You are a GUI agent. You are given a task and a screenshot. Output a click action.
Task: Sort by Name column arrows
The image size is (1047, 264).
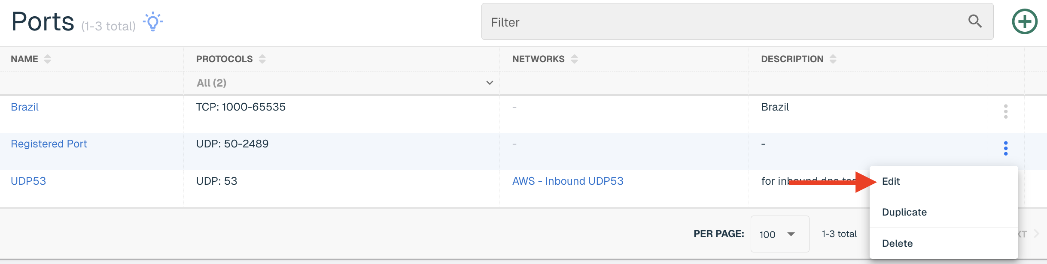(x=48, y=59)
